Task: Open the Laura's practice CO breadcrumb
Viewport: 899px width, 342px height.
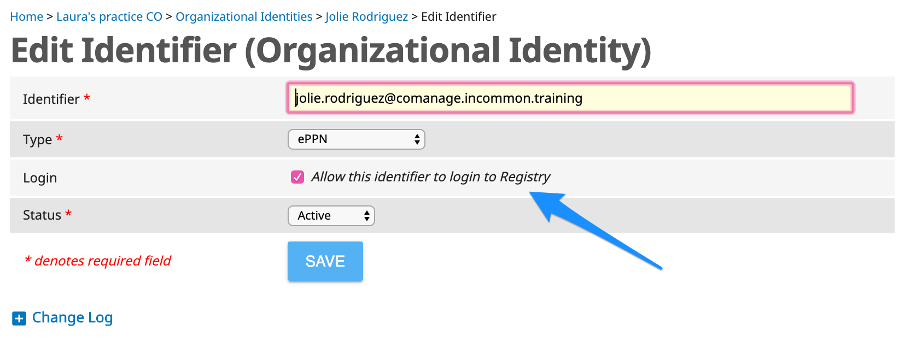Action: tap(109, 17)
